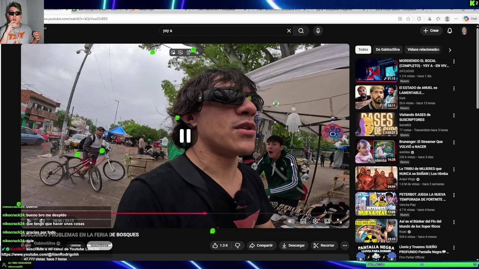Open the YouTube account avatar menu
Viewport: 479px width, 269px height.
point(464,31)
